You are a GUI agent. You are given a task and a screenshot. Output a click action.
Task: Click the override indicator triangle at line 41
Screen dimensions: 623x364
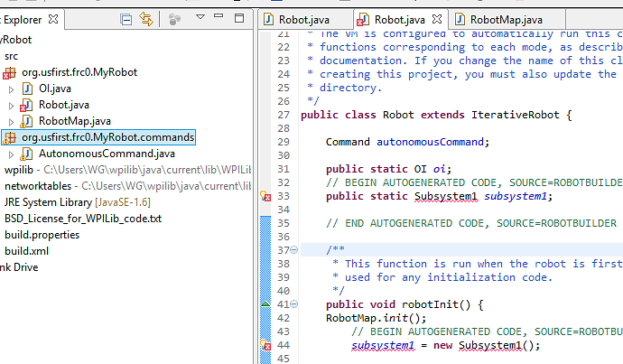[265, 304]
